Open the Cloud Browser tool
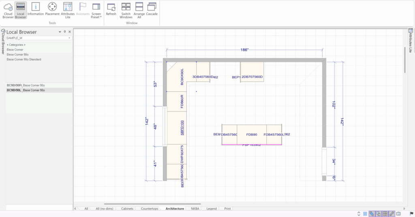415x217 pixels. click(x=8, y=11)
